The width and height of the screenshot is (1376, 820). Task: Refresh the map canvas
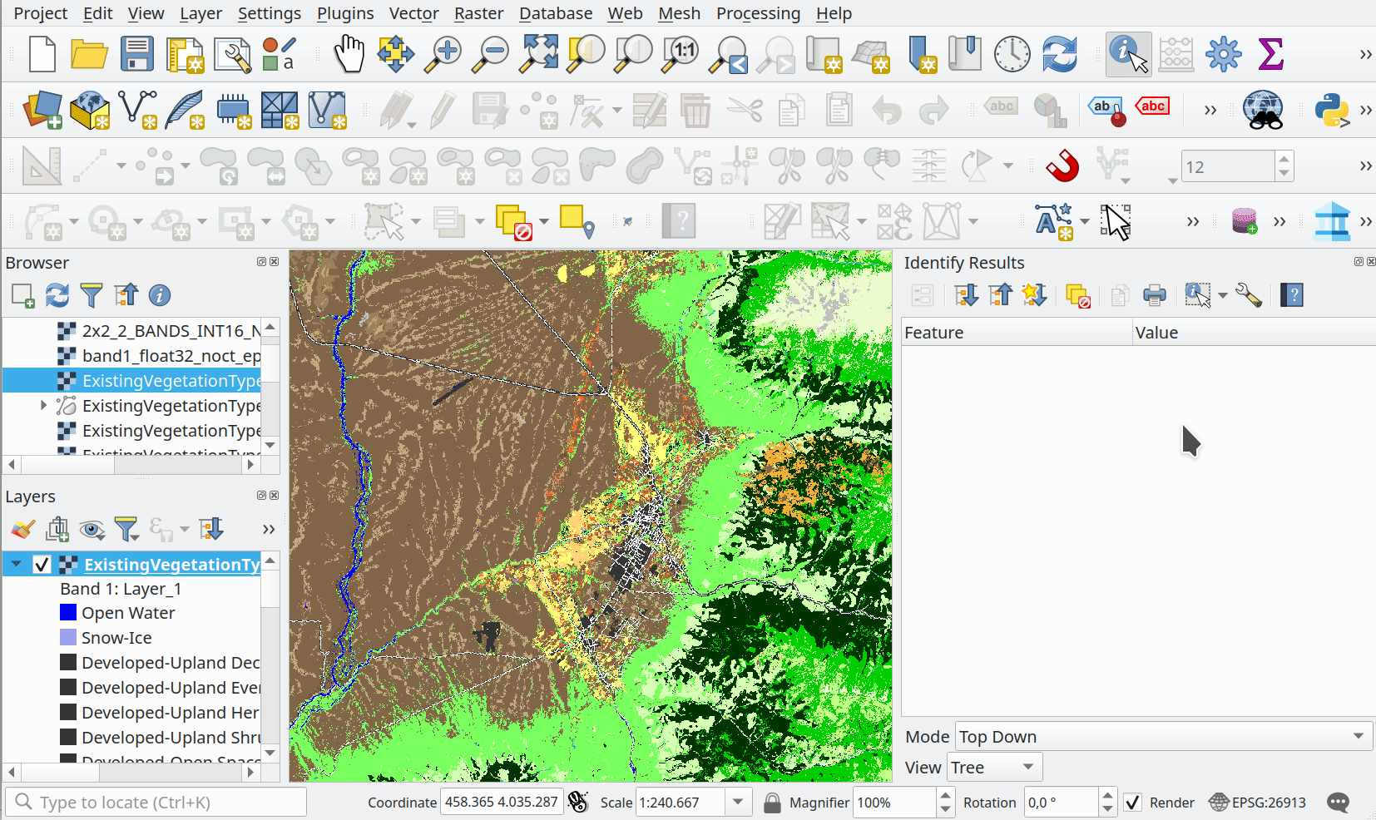(x=1061, y=54)
